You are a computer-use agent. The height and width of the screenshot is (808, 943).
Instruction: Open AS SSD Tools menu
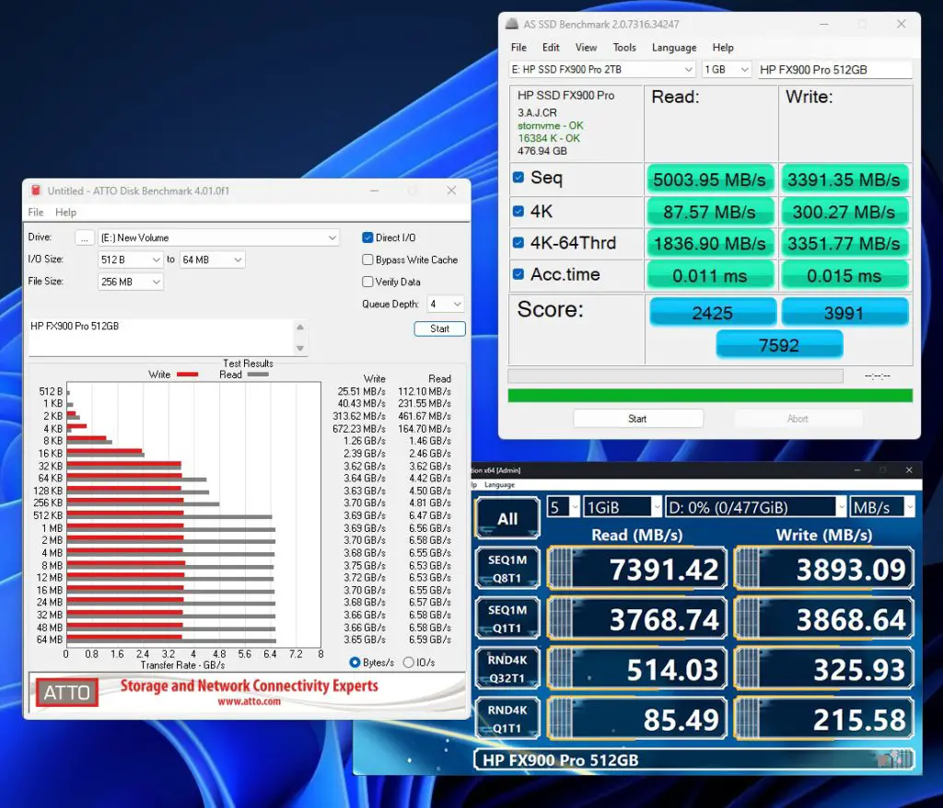click(x=624, y=48)
